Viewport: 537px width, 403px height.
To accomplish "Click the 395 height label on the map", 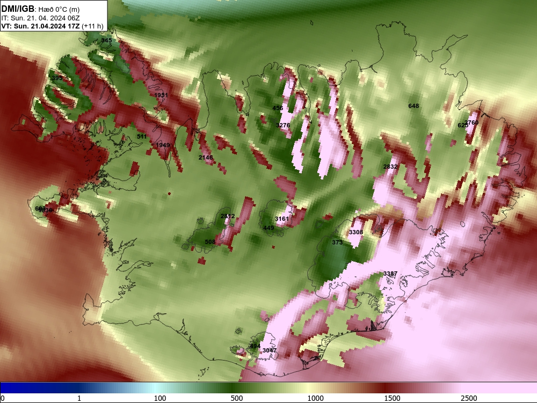I will coord(57,78).
